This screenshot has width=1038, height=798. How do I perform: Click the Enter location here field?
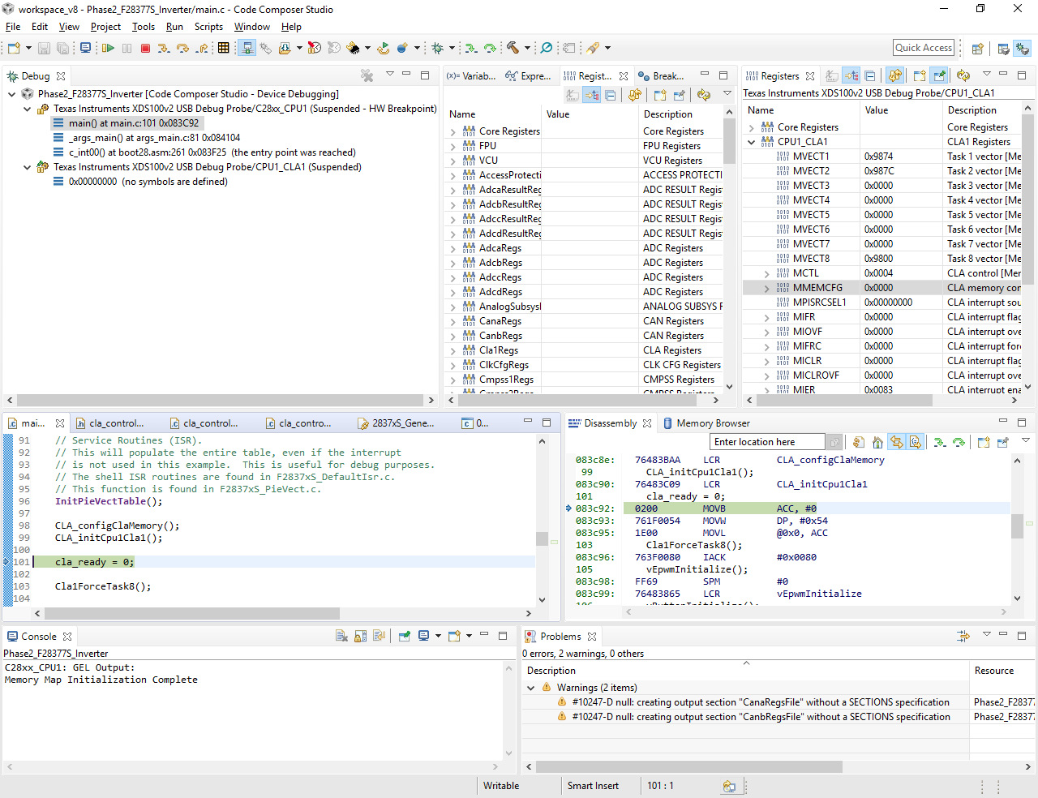[x=767, y=442]
